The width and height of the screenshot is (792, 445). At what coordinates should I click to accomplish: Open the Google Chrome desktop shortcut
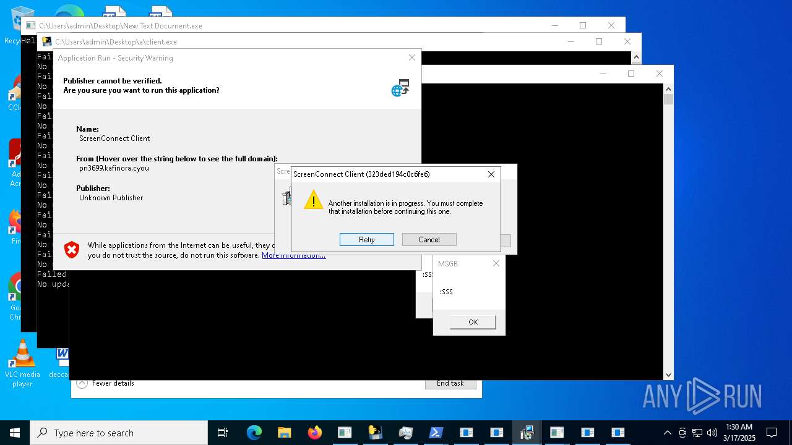pos(15,297)
